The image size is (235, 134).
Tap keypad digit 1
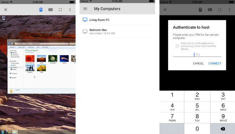[x=172, y=96]
